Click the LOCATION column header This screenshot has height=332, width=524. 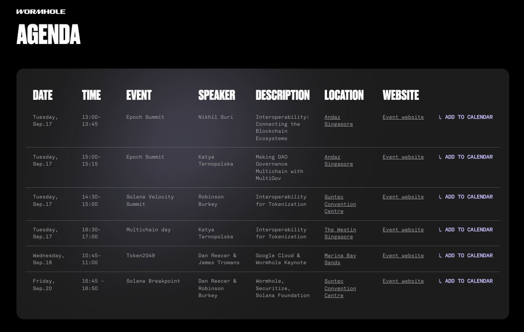point(344,95)
